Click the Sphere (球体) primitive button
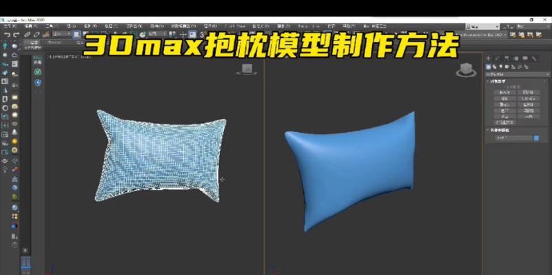 505,99
